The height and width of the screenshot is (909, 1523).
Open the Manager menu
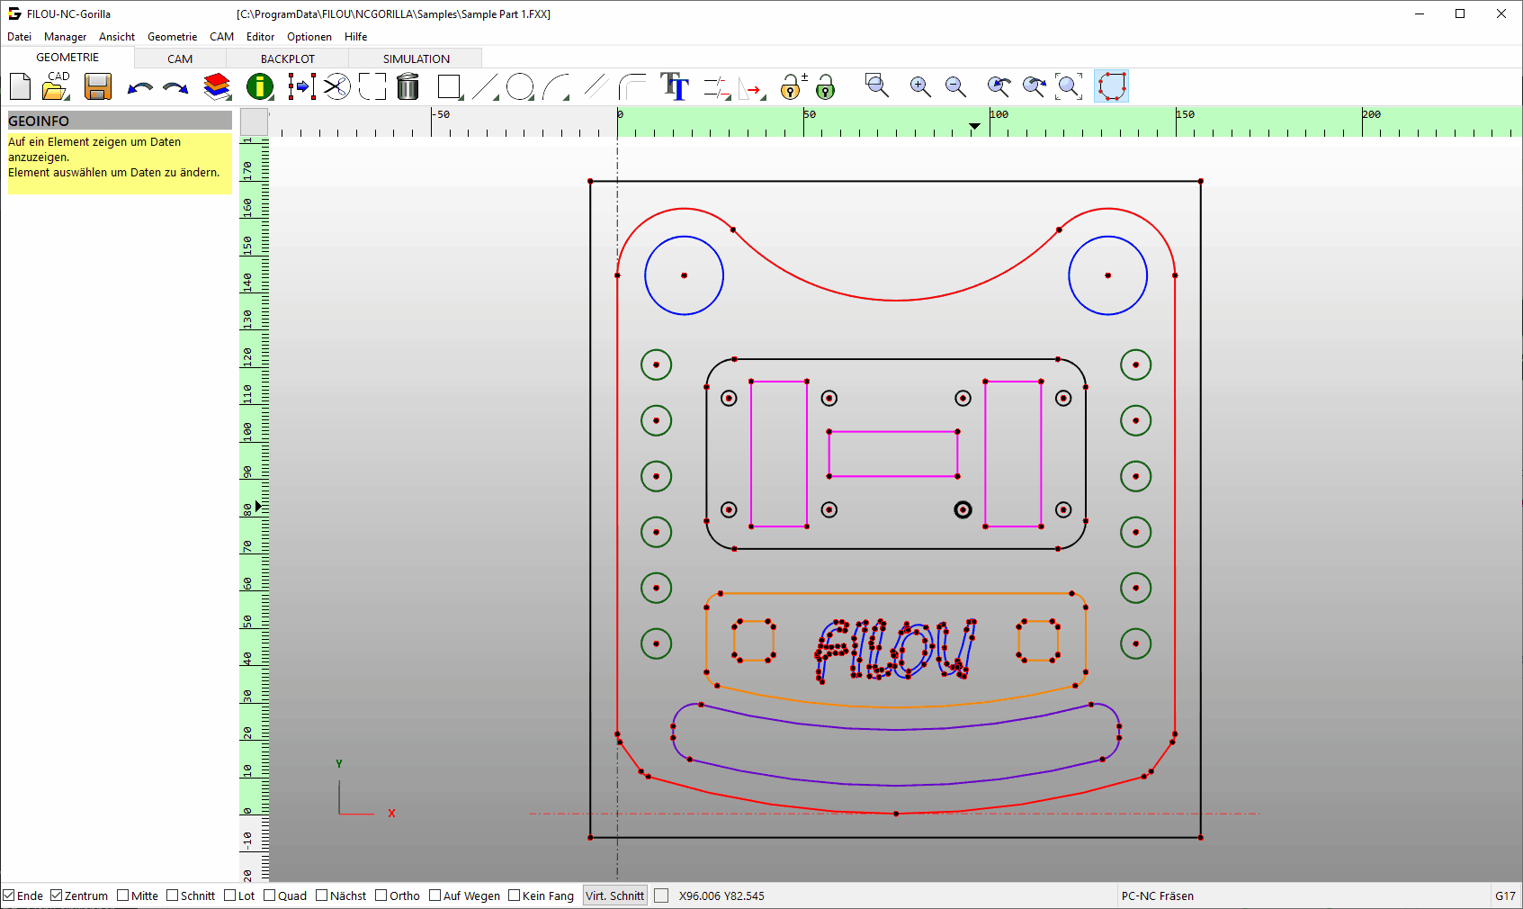(x=65, y=37)
